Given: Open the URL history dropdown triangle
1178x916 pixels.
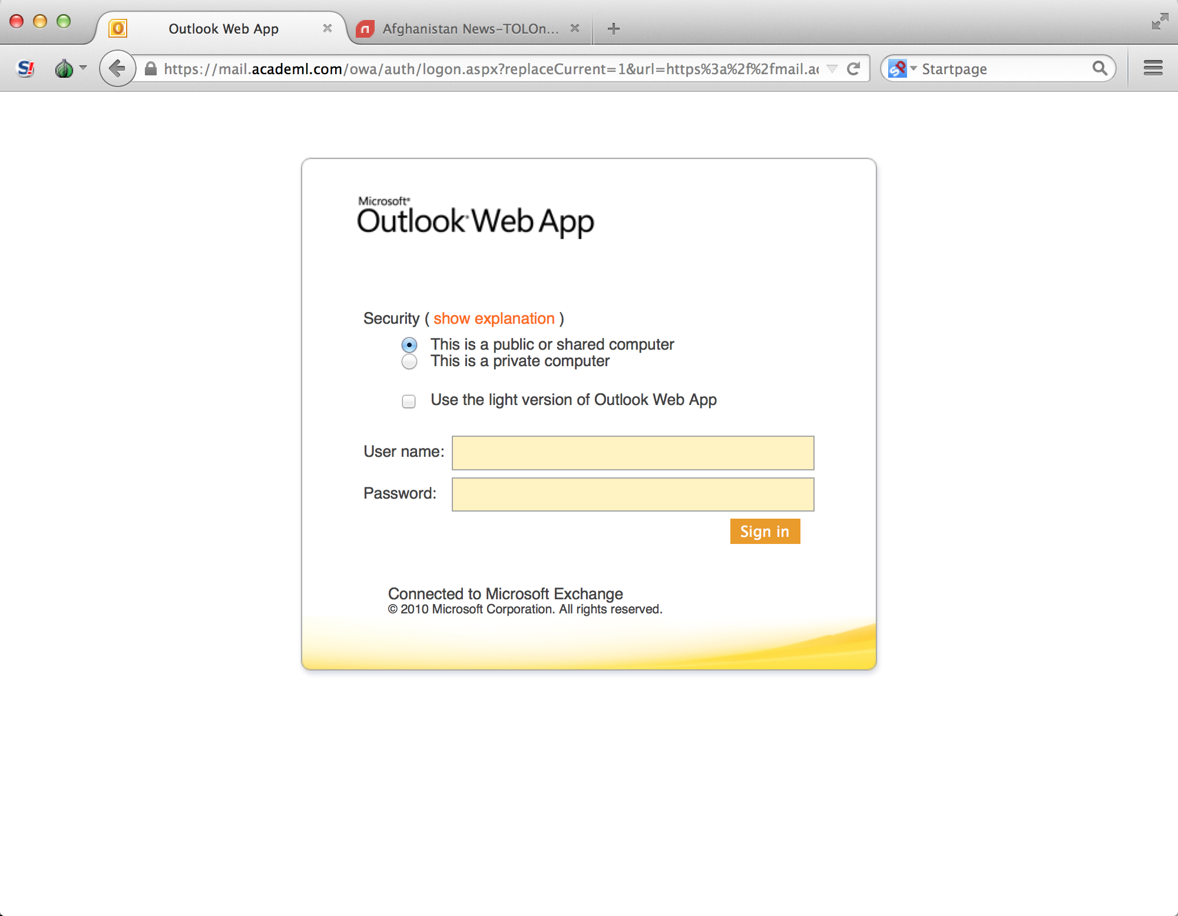Looking at the screenshot, I should point(832,69).
